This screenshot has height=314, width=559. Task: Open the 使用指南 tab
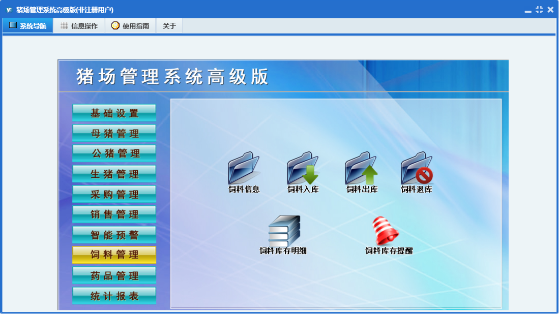coord(131,25)
